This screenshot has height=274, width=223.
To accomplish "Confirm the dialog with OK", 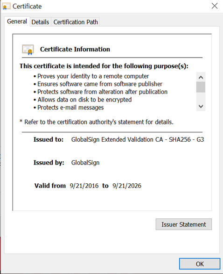I will (x=200, y=264).
